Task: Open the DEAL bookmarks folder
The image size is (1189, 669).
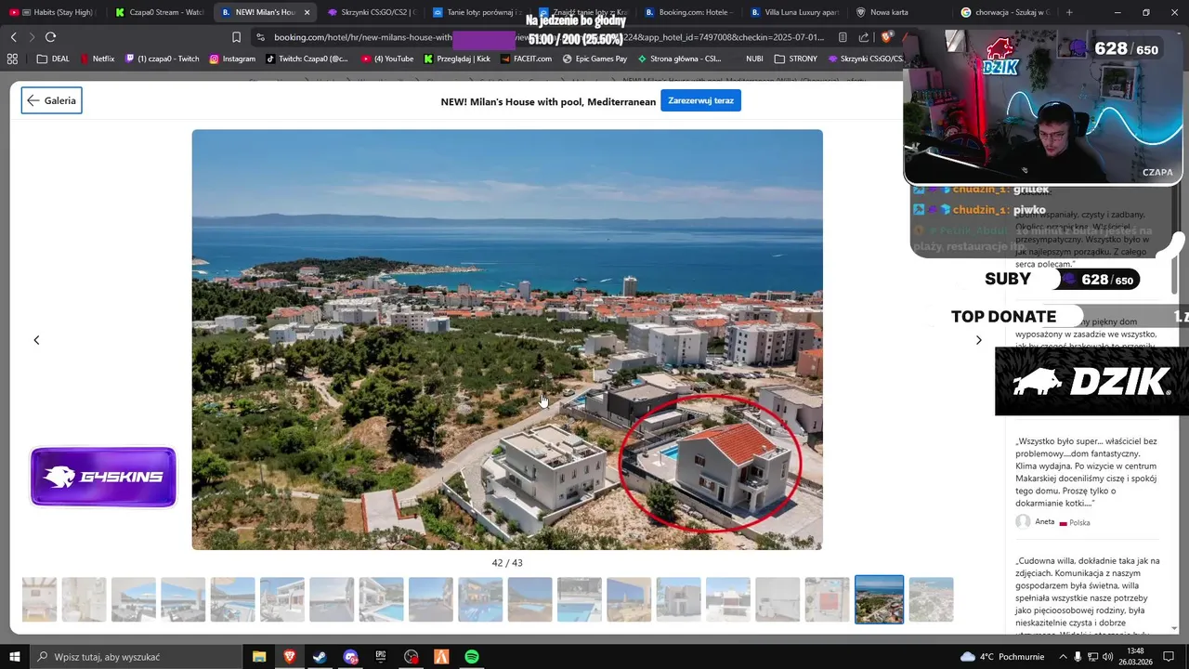Action: click(53, 59)
